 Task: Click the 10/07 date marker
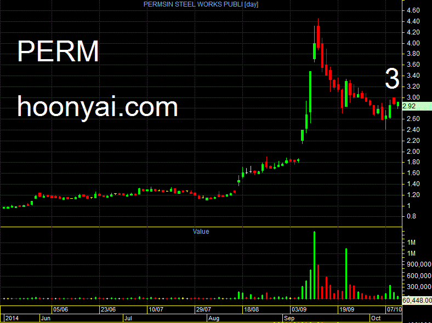[x=156, y=309]
